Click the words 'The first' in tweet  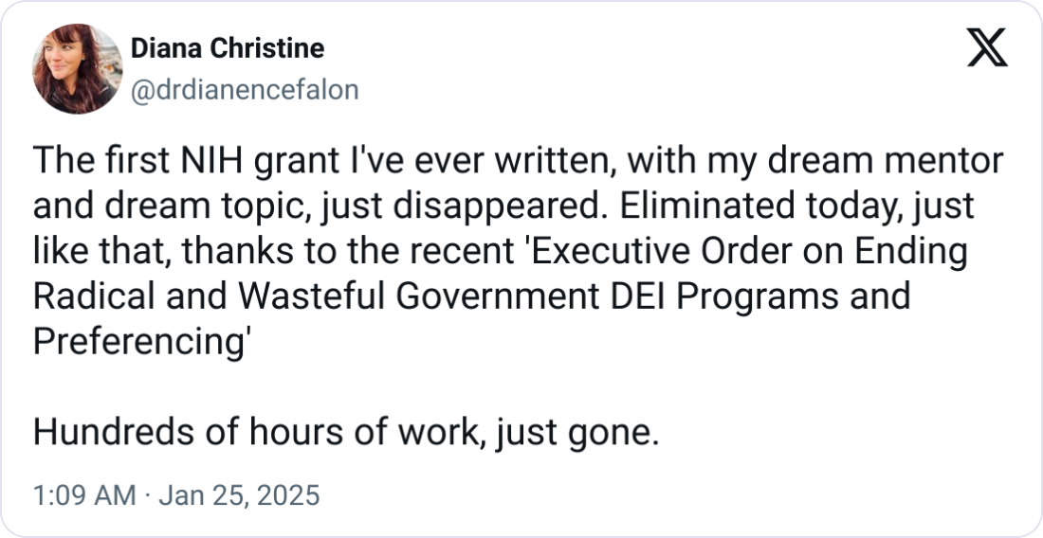pyautogui.click(x=98, y=161)
